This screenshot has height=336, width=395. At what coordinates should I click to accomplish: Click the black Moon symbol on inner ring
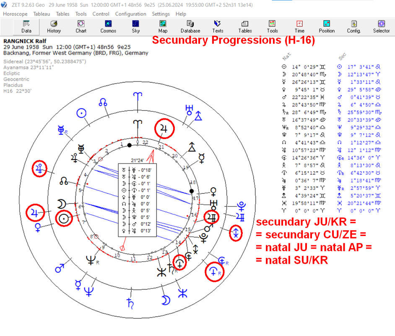[x=62, y=204]
